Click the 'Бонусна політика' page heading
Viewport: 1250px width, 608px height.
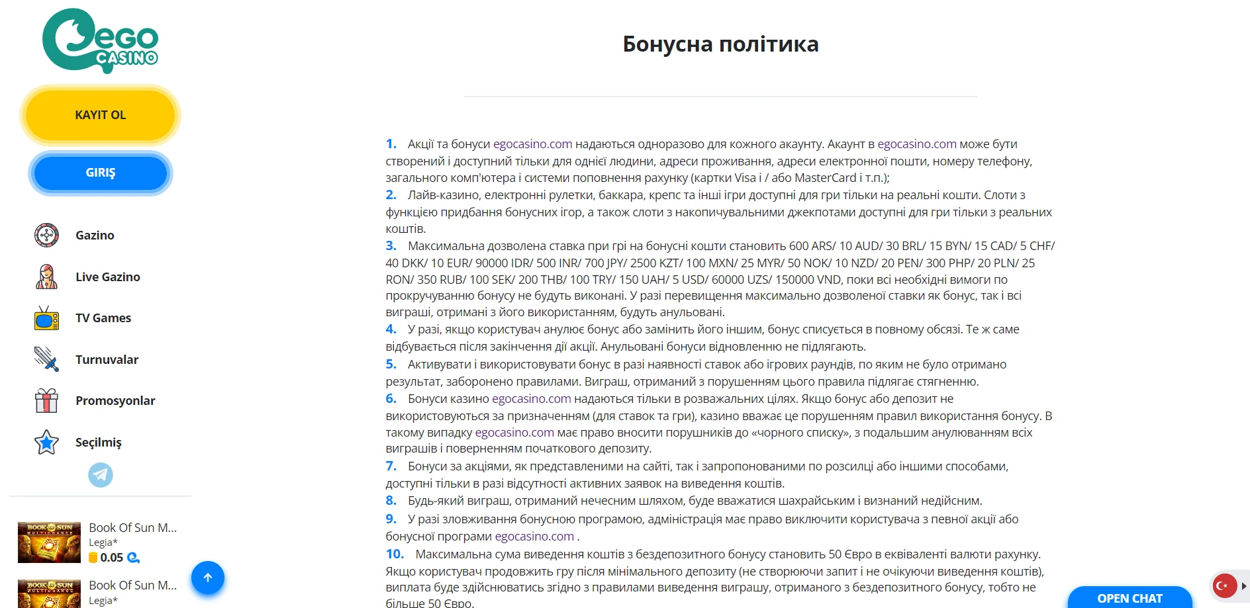point(720,44)
